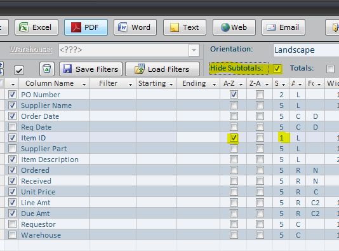Export the report to Word
This screenshot has height=251, width=339.
pos(135,27)
